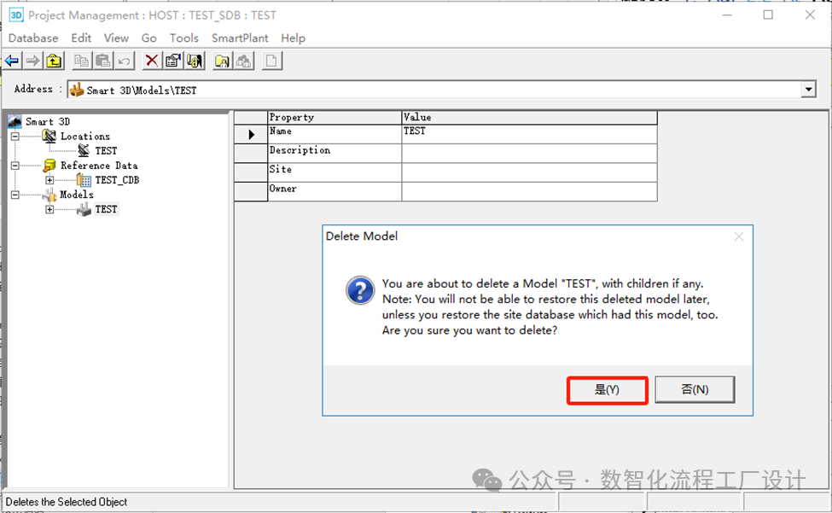Cancel deletion with 否(N) button
The image size is (832, 513).
coord(695,390)
